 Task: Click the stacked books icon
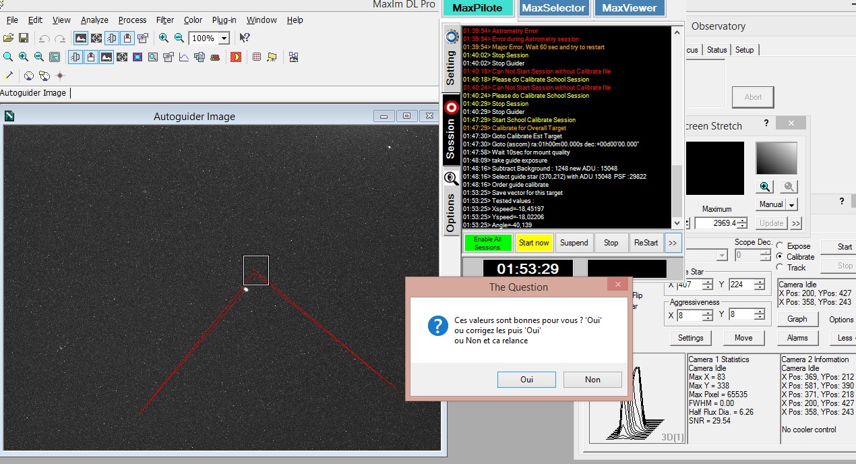(215, 57)
